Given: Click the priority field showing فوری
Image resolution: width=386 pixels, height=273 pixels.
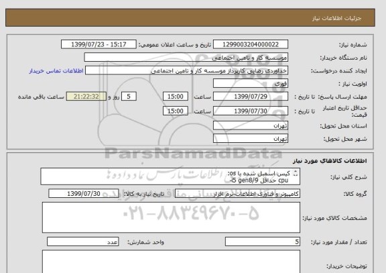Looking at the screenshot, I should click(x=251, y=84).
